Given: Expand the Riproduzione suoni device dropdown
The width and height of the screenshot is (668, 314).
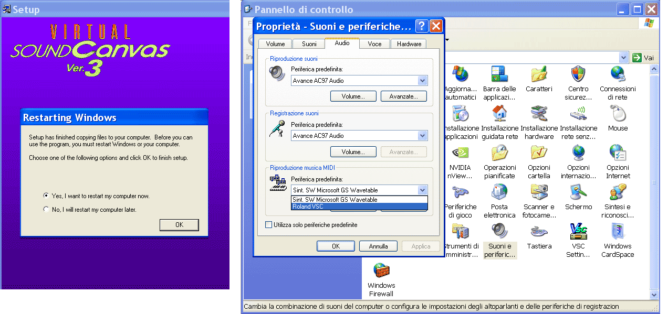Looking at the screenshot, I should pos(422,81).
